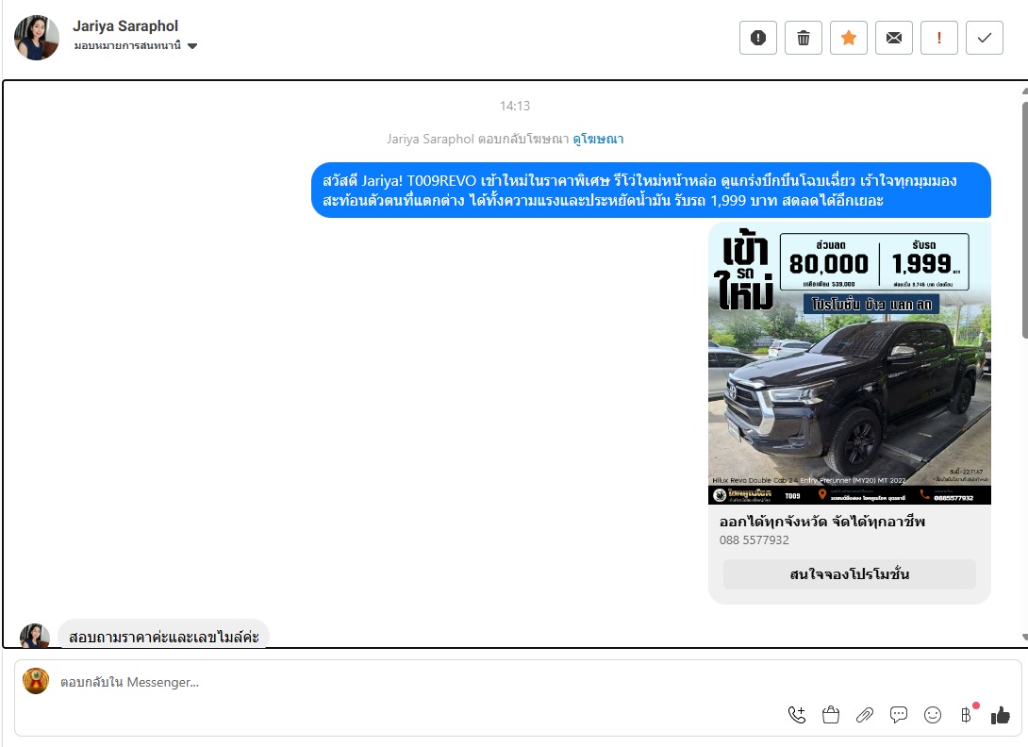Click page avatar beside reply field
The image size is (1028, 747).
pos(36,681)
